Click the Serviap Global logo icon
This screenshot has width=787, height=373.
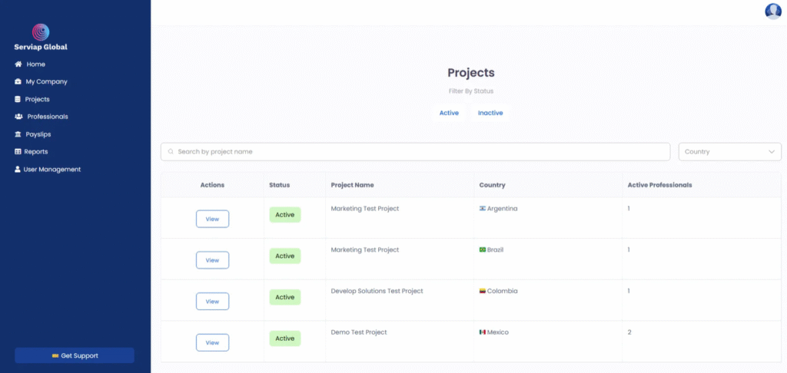point(41,31)
